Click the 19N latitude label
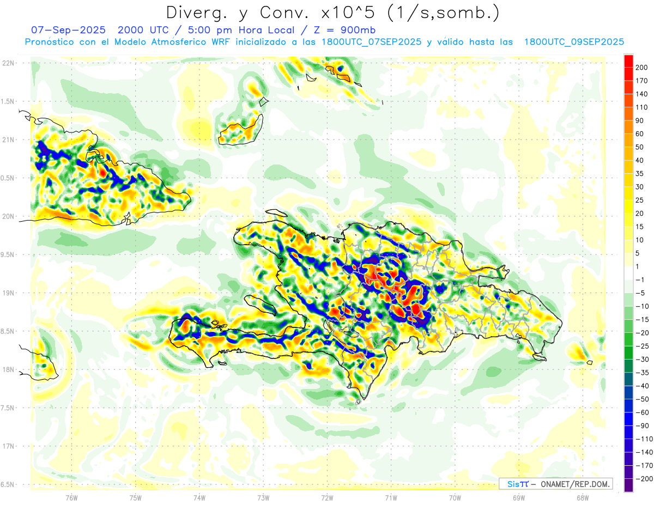Screen dimensions: 654x505 (8, 293)
